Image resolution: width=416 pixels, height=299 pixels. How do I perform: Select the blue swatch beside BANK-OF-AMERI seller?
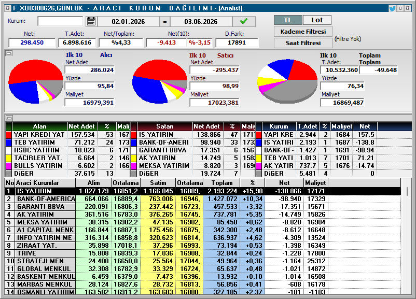(134, 143)
